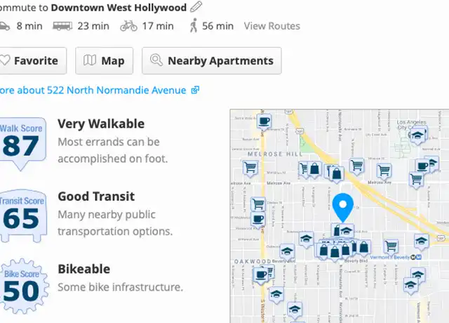Click the shopping cart marker below Melrose Hill label
This screenshot has height=323, width=449.
point(250,167)
